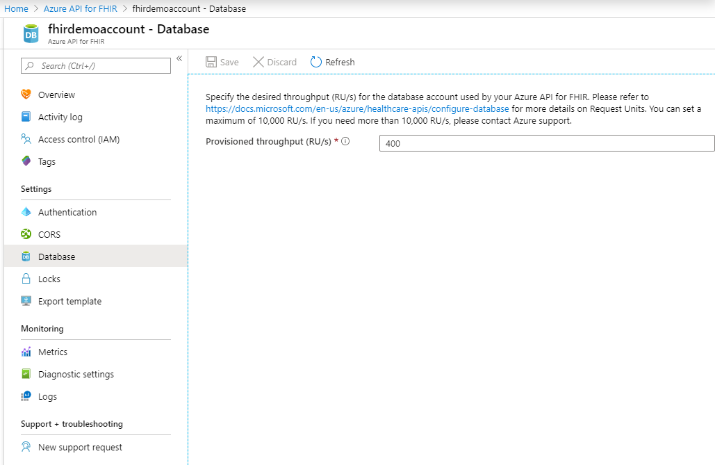Show info tooltip for Provisioned throughput
Screen dimensions: 715x465
click(345, 142)
